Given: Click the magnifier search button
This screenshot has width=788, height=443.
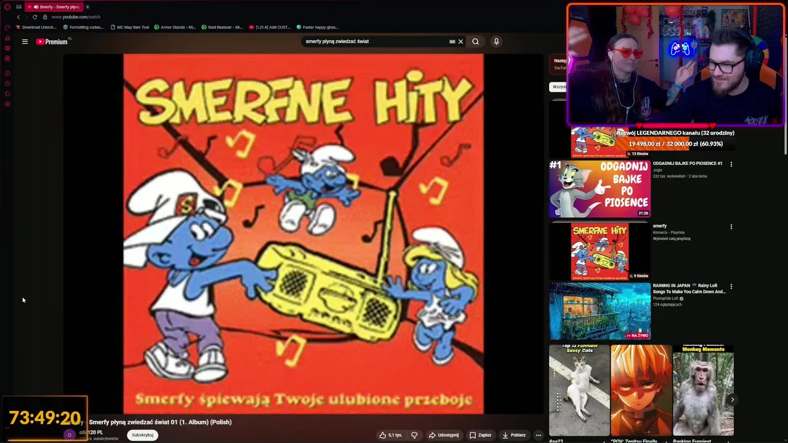Looking at the screenshot, I should [x=475, y=42].
